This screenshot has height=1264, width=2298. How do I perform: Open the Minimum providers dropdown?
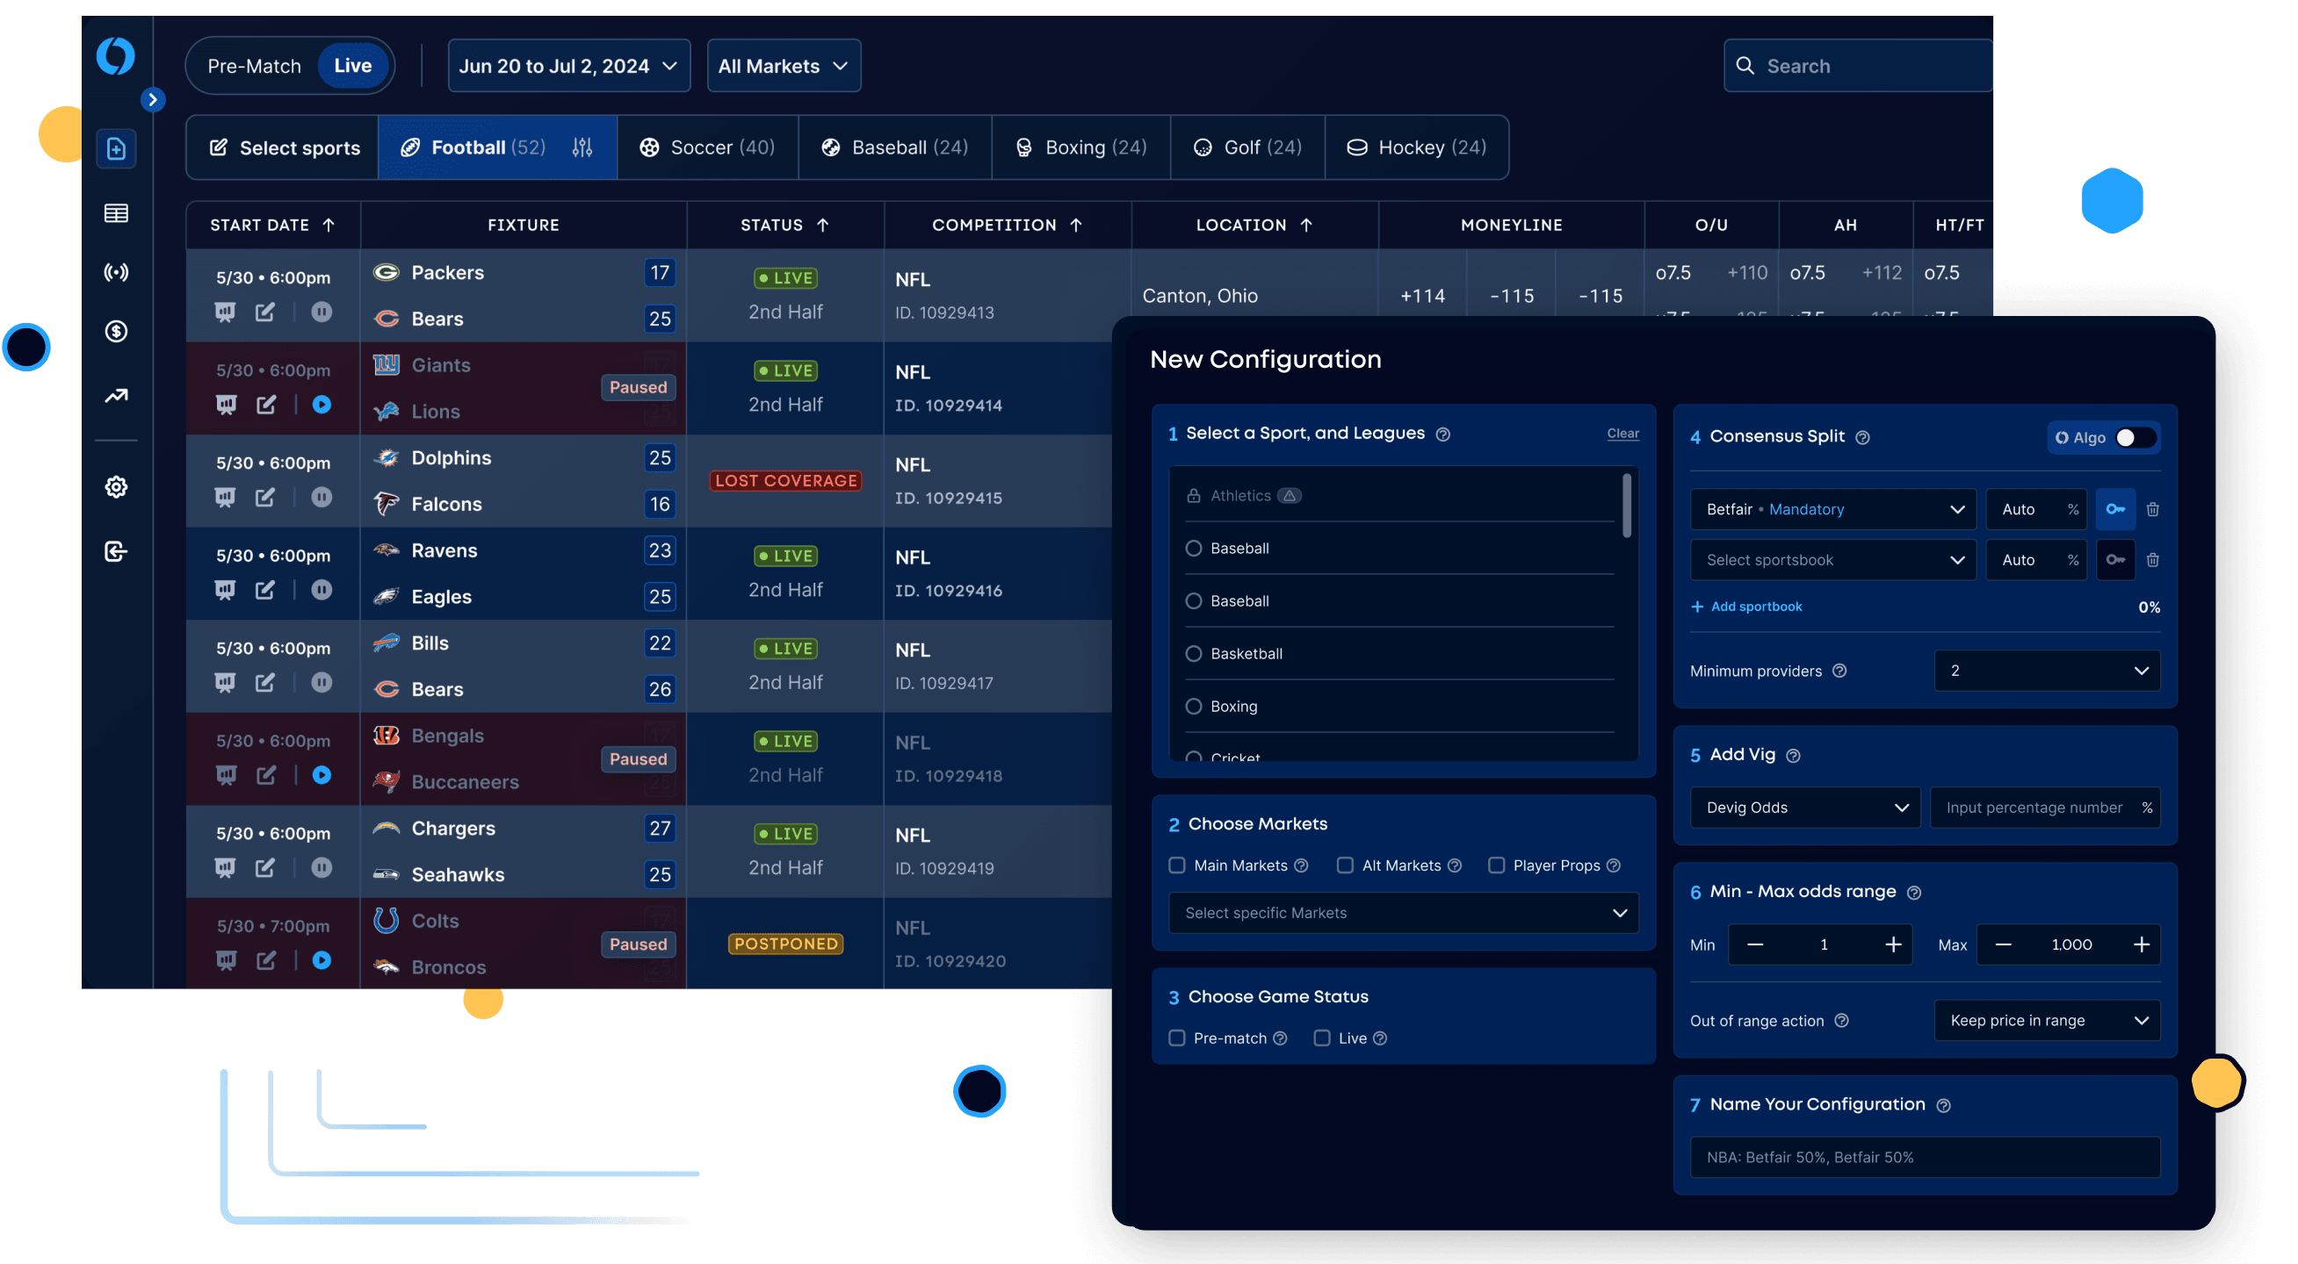click(x=2047, y=671)
